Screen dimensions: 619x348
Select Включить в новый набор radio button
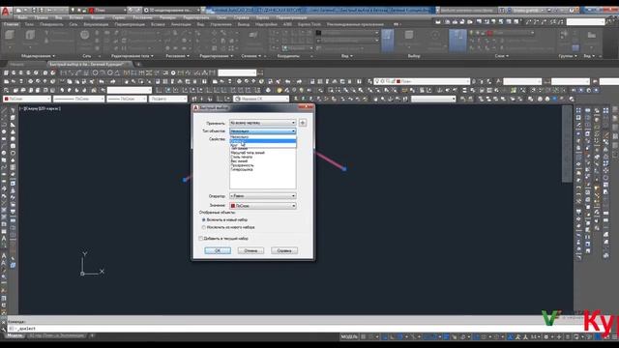(204, 219)
